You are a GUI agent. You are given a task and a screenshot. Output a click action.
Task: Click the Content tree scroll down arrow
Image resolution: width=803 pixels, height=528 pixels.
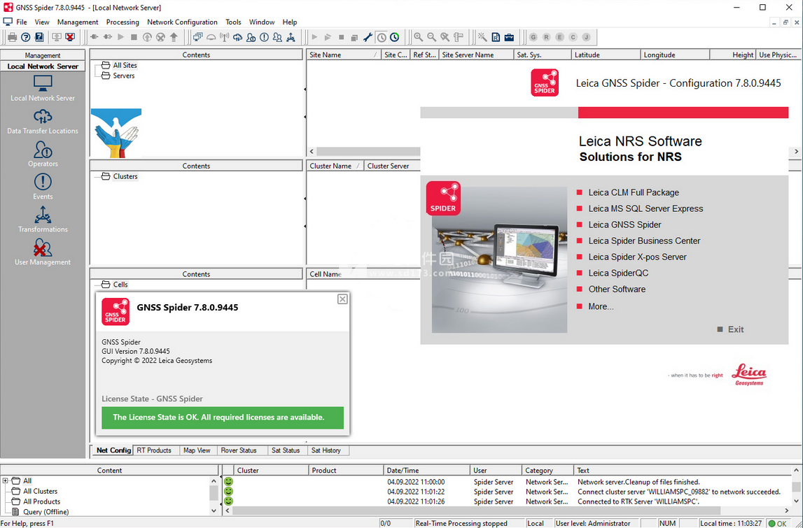pyautogui.click(x=214, y=511)
